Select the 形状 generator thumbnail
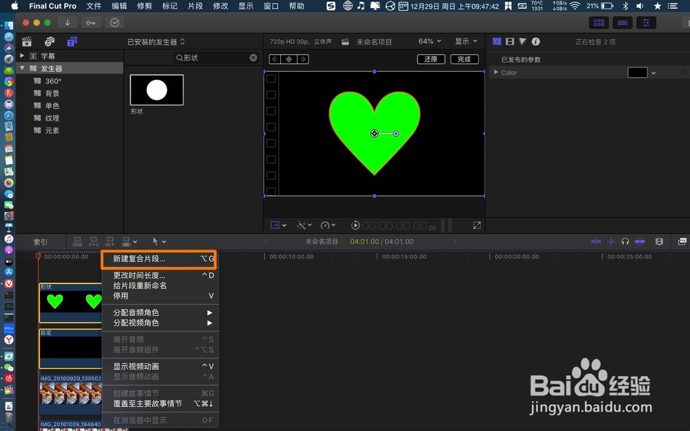This screenshot has height=431, width=690. pos(157,90)
